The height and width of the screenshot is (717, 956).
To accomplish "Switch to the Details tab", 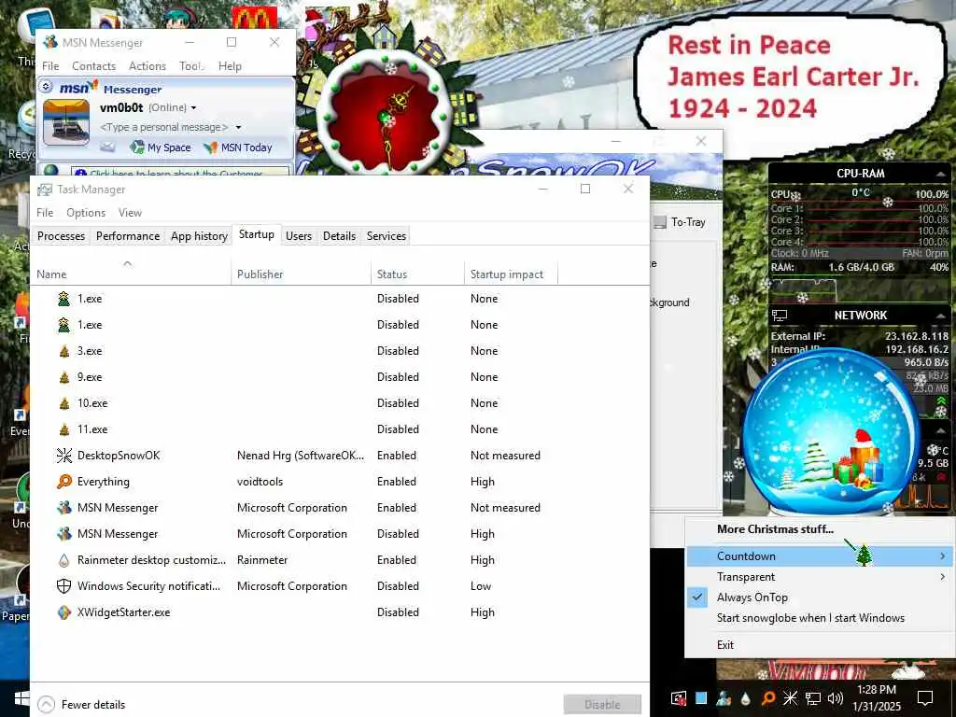I will 339,236.
